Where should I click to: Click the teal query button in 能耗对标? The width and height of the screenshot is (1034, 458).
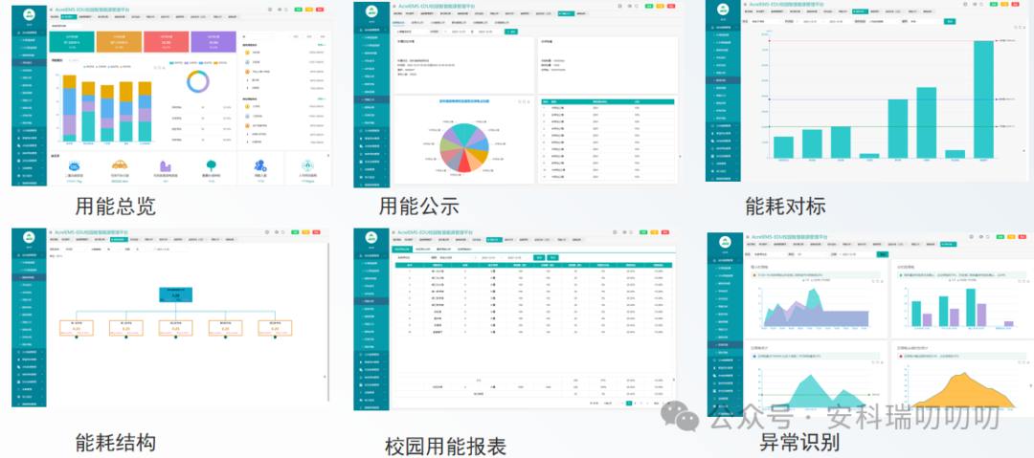click(x=950, y=22)
